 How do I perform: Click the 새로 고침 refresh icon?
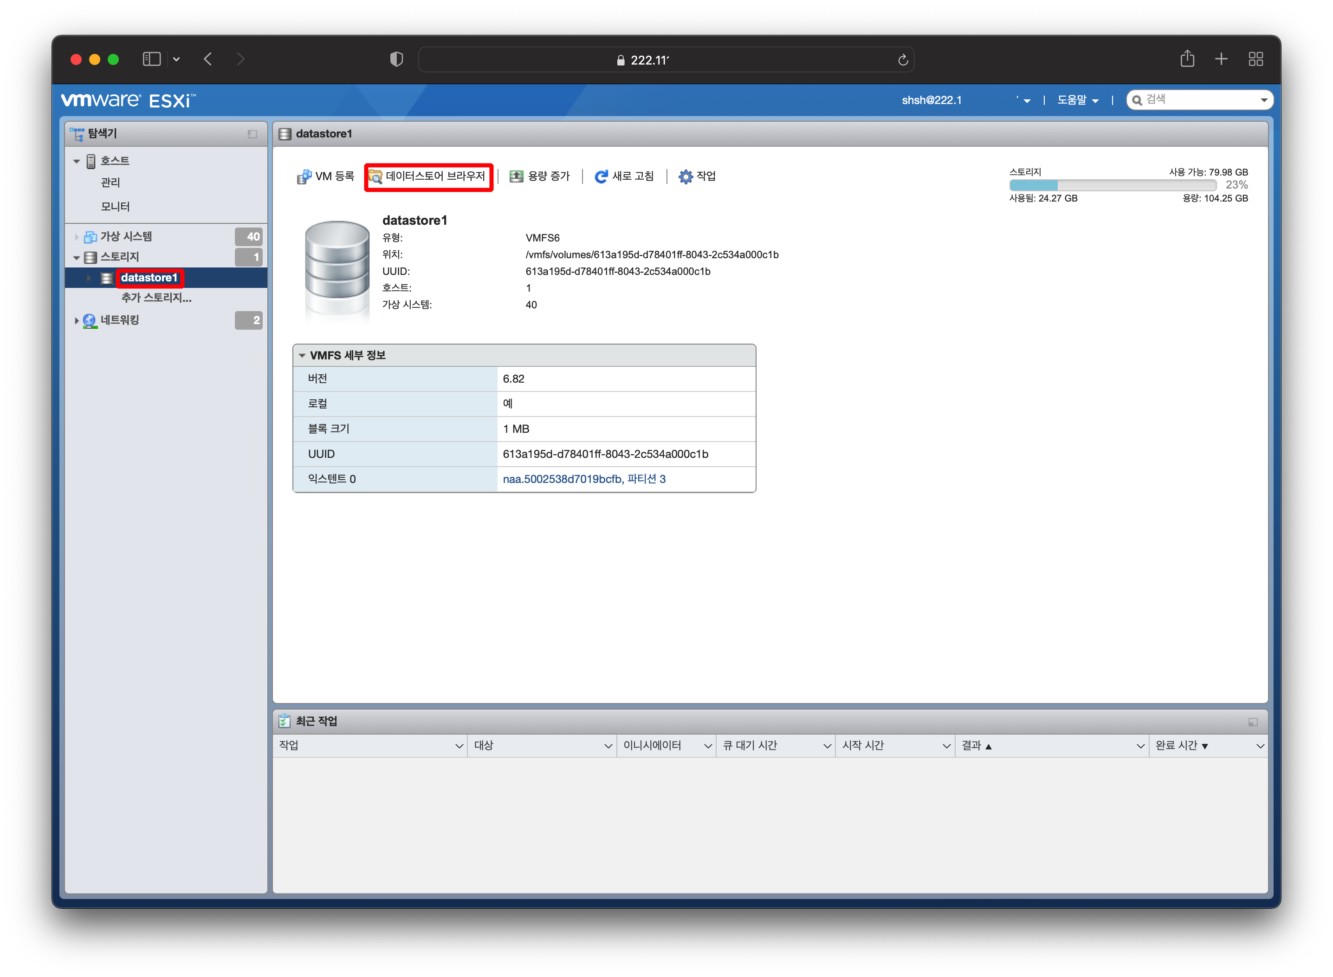tap(601, 176)
